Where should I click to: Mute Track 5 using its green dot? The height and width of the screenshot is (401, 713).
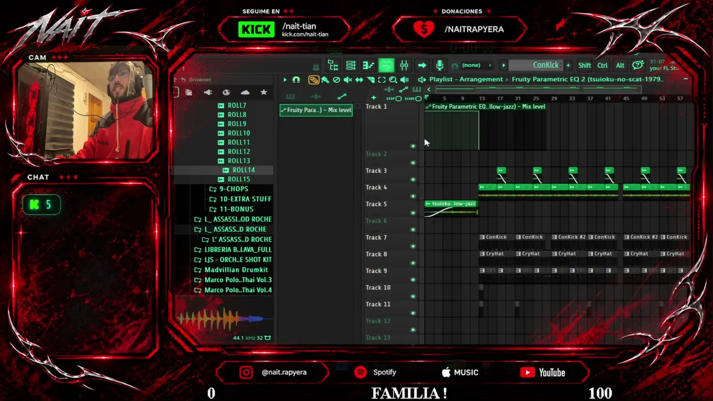pos(413,213)
